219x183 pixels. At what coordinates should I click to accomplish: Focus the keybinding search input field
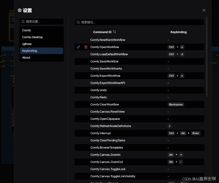139,22
